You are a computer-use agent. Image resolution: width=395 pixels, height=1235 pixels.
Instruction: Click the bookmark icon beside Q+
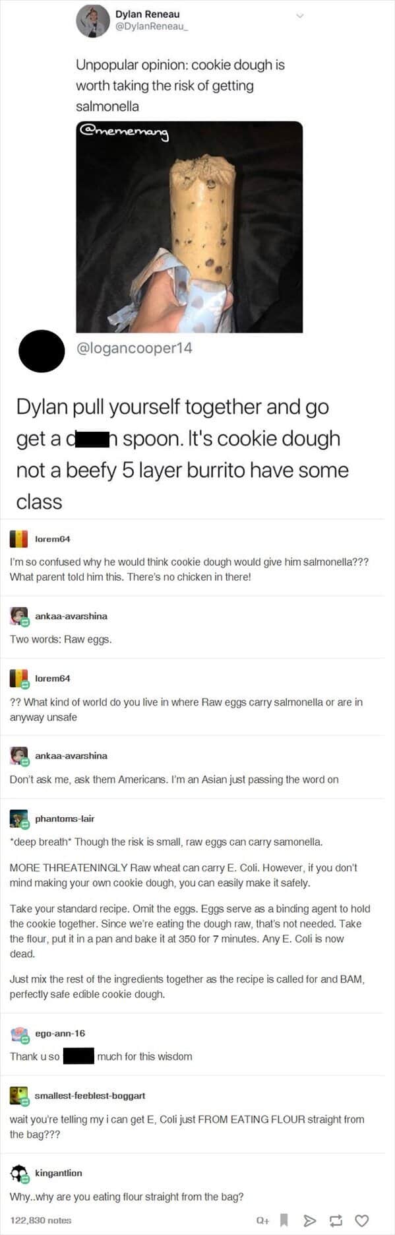[x=284, y=1220]
